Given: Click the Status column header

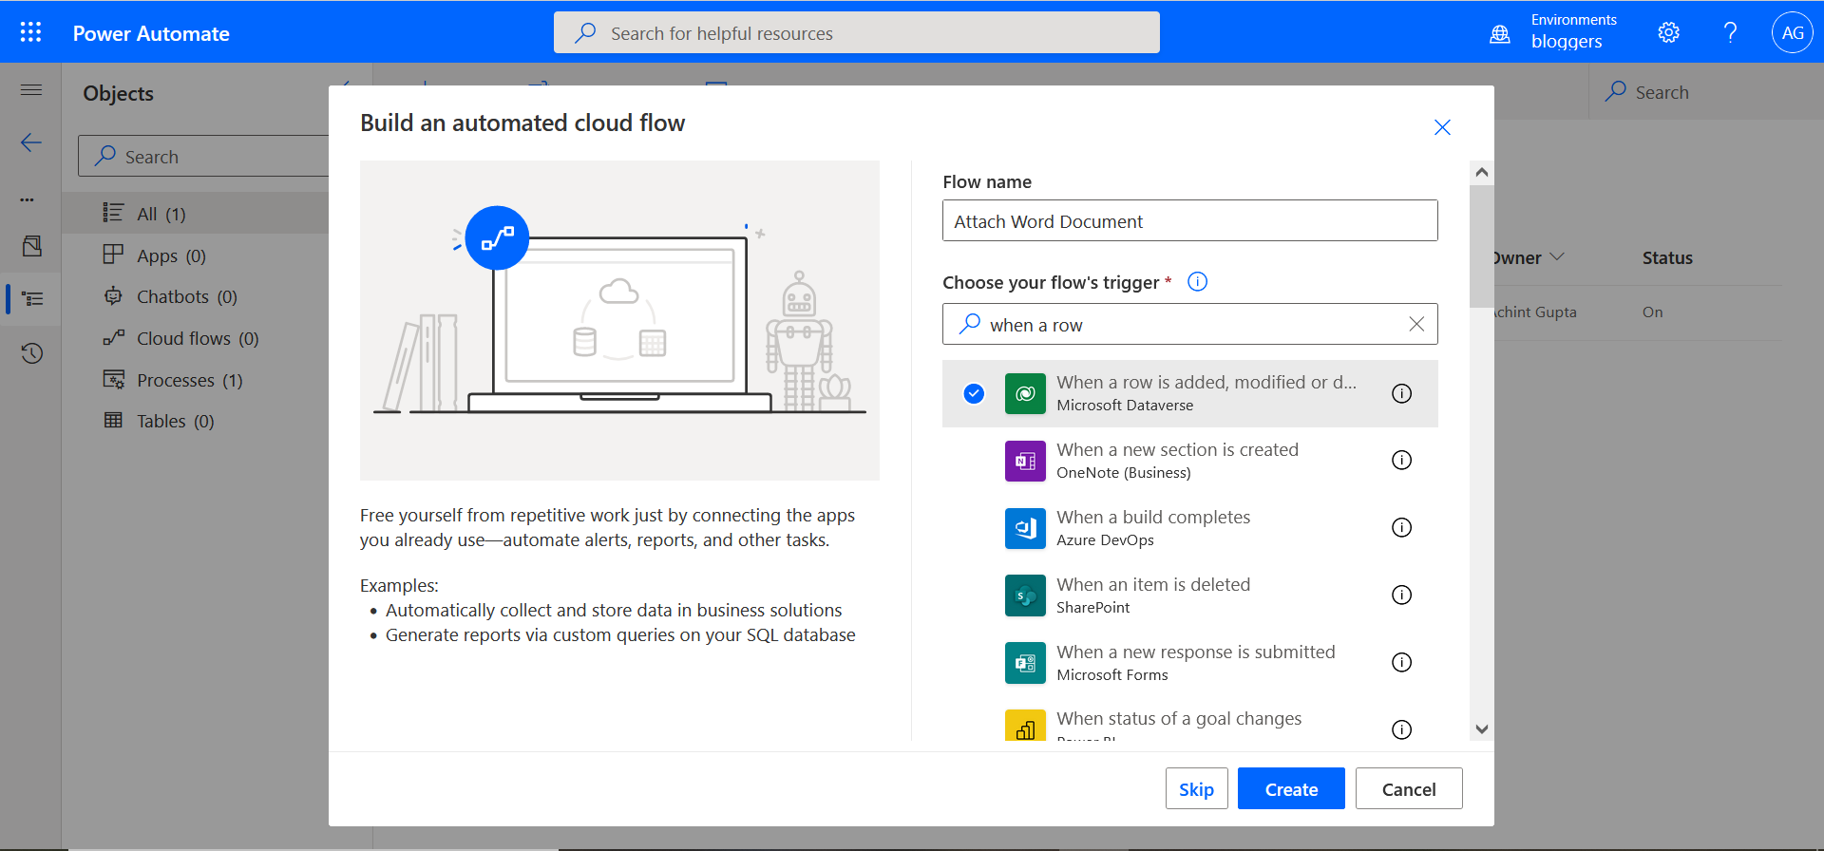Looking at the screenshot, I should pyautogui.click(x=1667, y=257).
